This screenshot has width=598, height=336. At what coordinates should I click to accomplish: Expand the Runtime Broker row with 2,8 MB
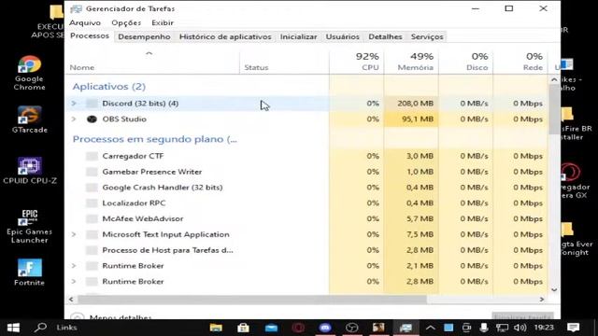coord(74,281)
